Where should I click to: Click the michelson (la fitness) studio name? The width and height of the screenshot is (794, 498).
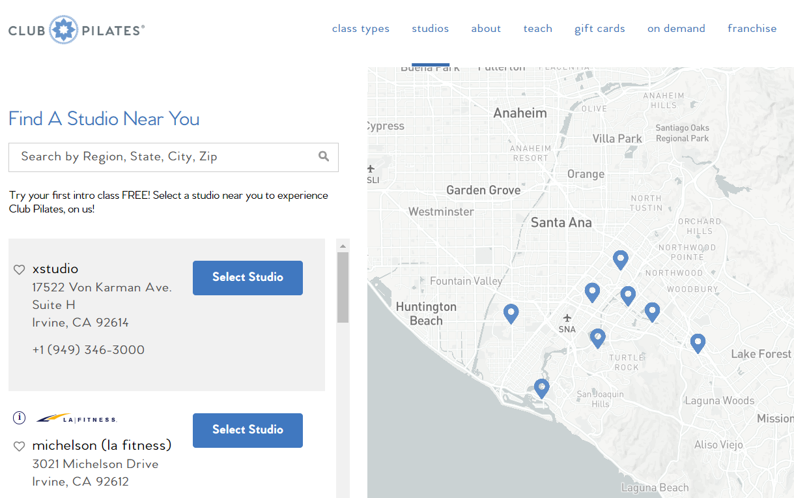click(x=102, y=445)
